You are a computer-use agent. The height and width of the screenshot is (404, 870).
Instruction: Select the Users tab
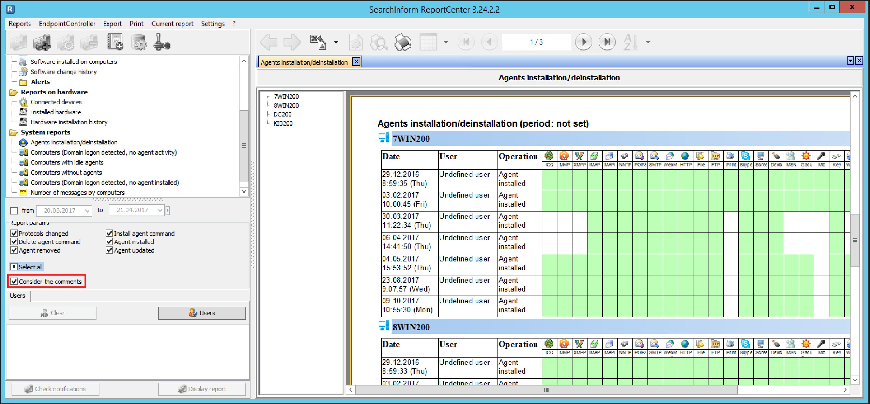point(17,296)
